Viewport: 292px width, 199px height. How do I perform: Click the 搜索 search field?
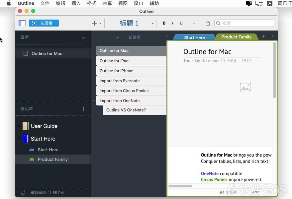click(x=244, y=23)
